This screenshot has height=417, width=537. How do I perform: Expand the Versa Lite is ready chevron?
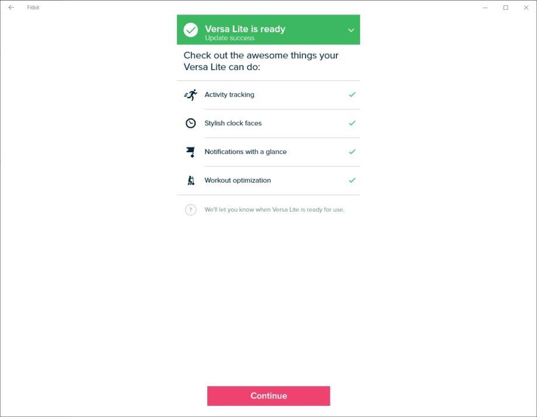pos(351,30)
